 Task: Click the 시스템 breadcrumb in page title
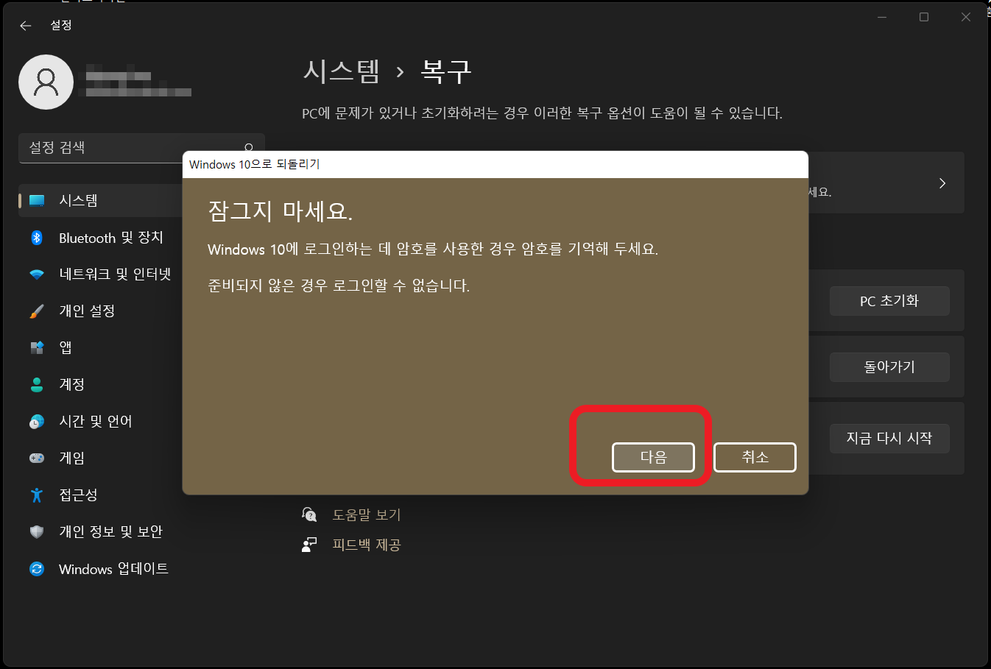(x=342, y=71)
